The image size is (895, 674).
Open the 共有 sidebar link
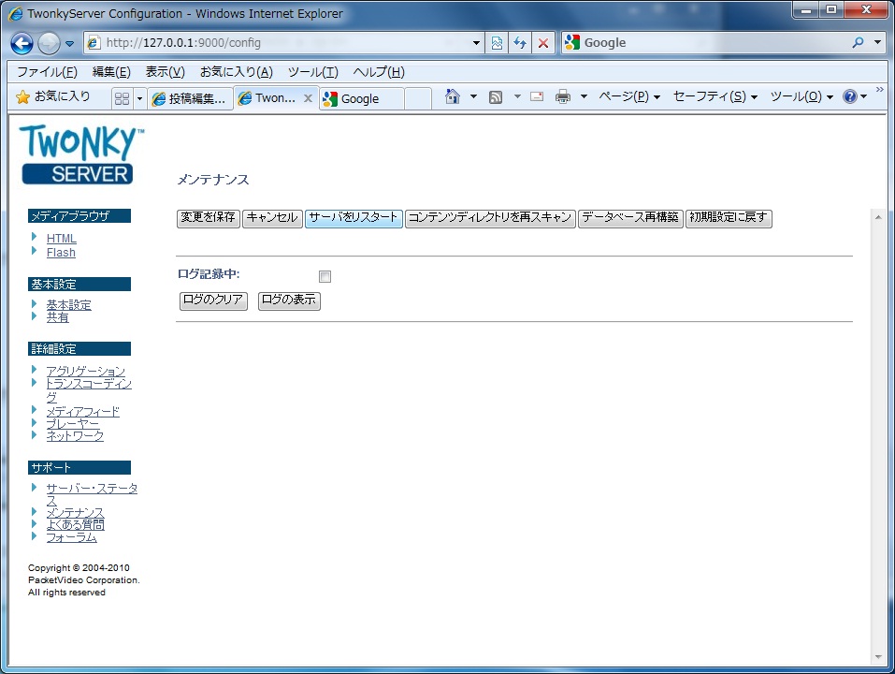pyautogui.click(x=57, y=317)
